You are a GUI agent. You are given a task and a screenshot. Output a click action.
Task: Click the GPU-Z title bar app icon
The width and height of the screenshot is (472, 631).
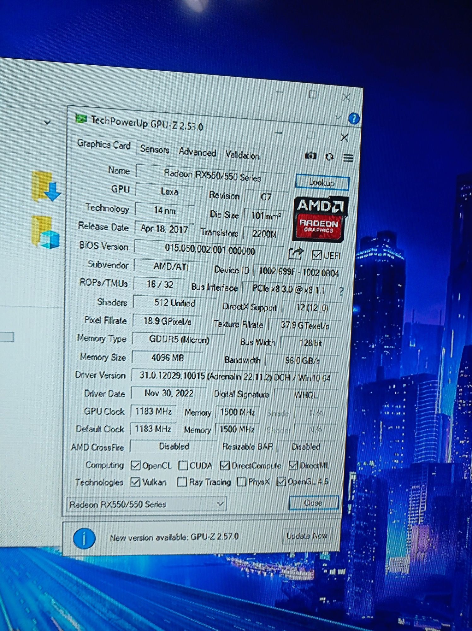point(81,119)
